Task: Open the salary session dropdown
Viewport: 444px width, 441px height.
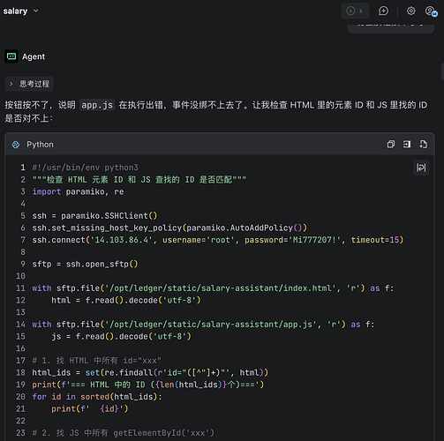Action: (x=35, y=11)
